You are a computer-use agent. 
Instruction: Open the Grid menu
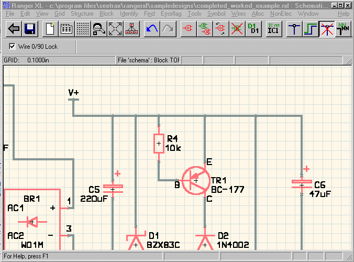pyautogui.click(x=59, y=14)
